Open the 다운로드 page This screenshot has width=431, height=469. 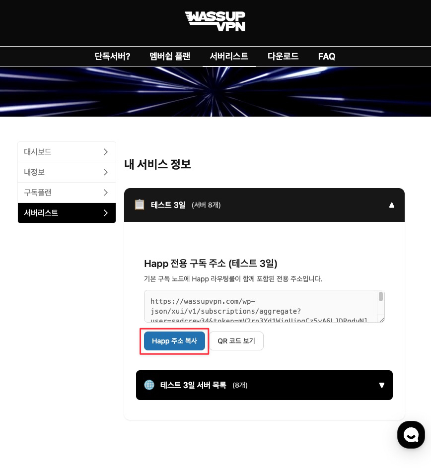click(x=283, y=56)
